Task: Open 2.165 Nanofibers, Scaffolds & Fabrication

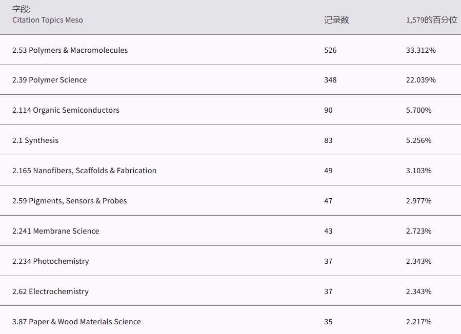Action: pyautogui.click(x=84, y=171)
